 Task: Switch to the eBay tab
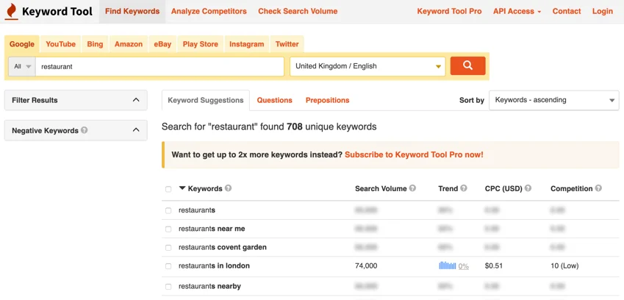click(162, 44)
